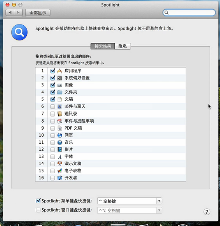Select the 开发者 row label
Viewport: 220px width, 226px height.
(71, 178)
